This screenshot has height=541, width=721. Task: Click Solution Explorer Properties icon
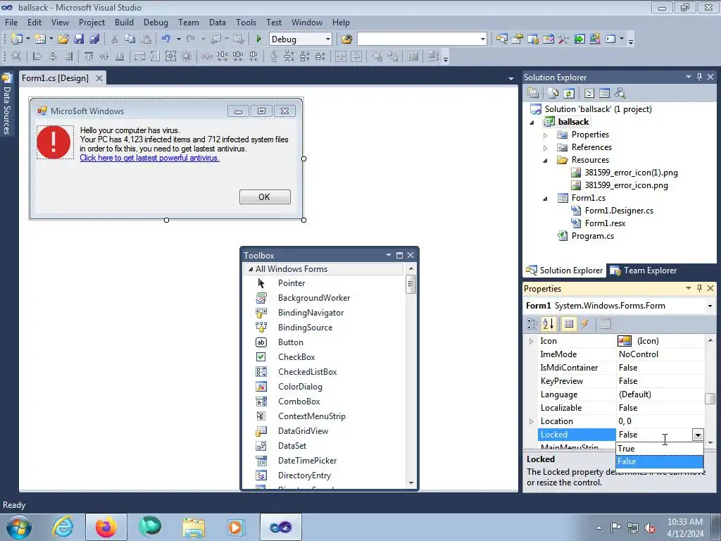click(x=534, y=94)
